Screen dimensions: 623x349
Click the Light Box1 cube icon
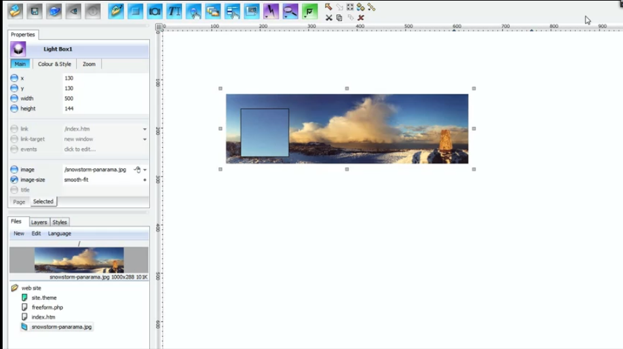coord(18,49)
